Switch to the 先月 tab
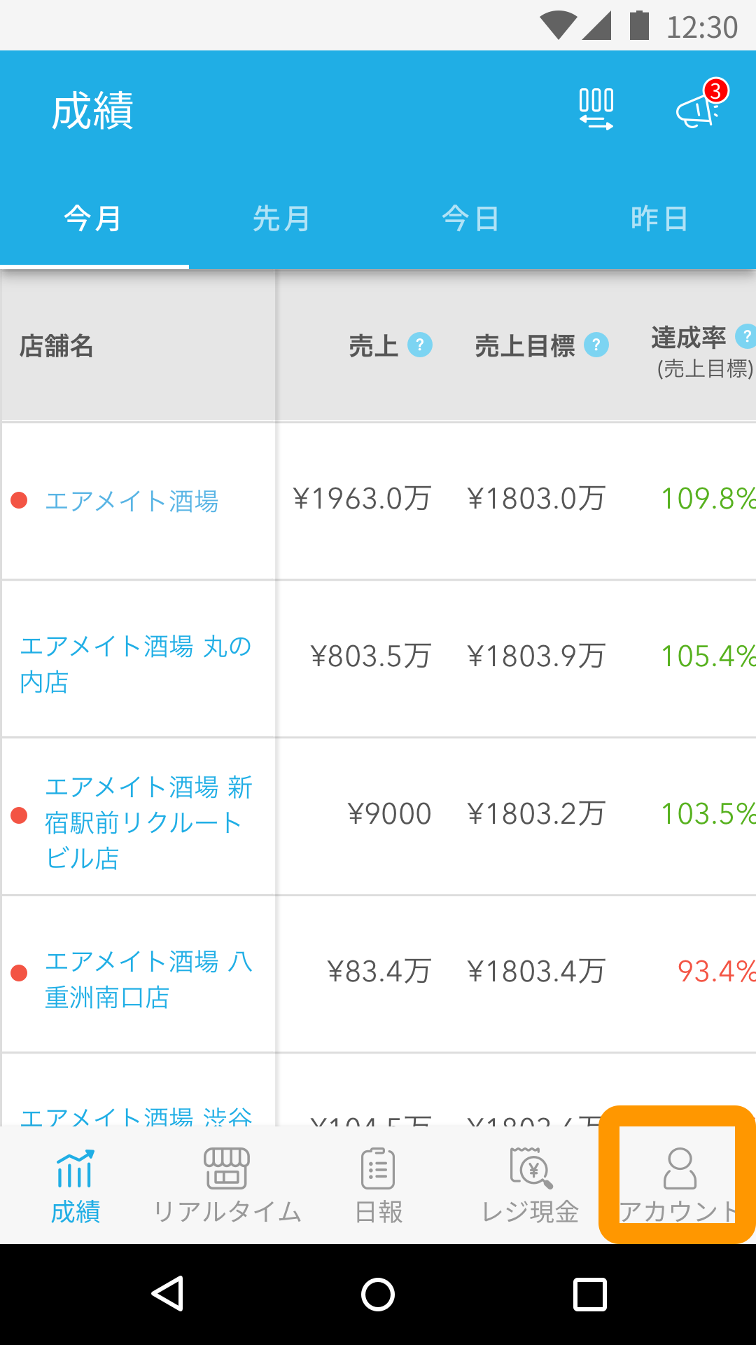 [x=281, y=219]
